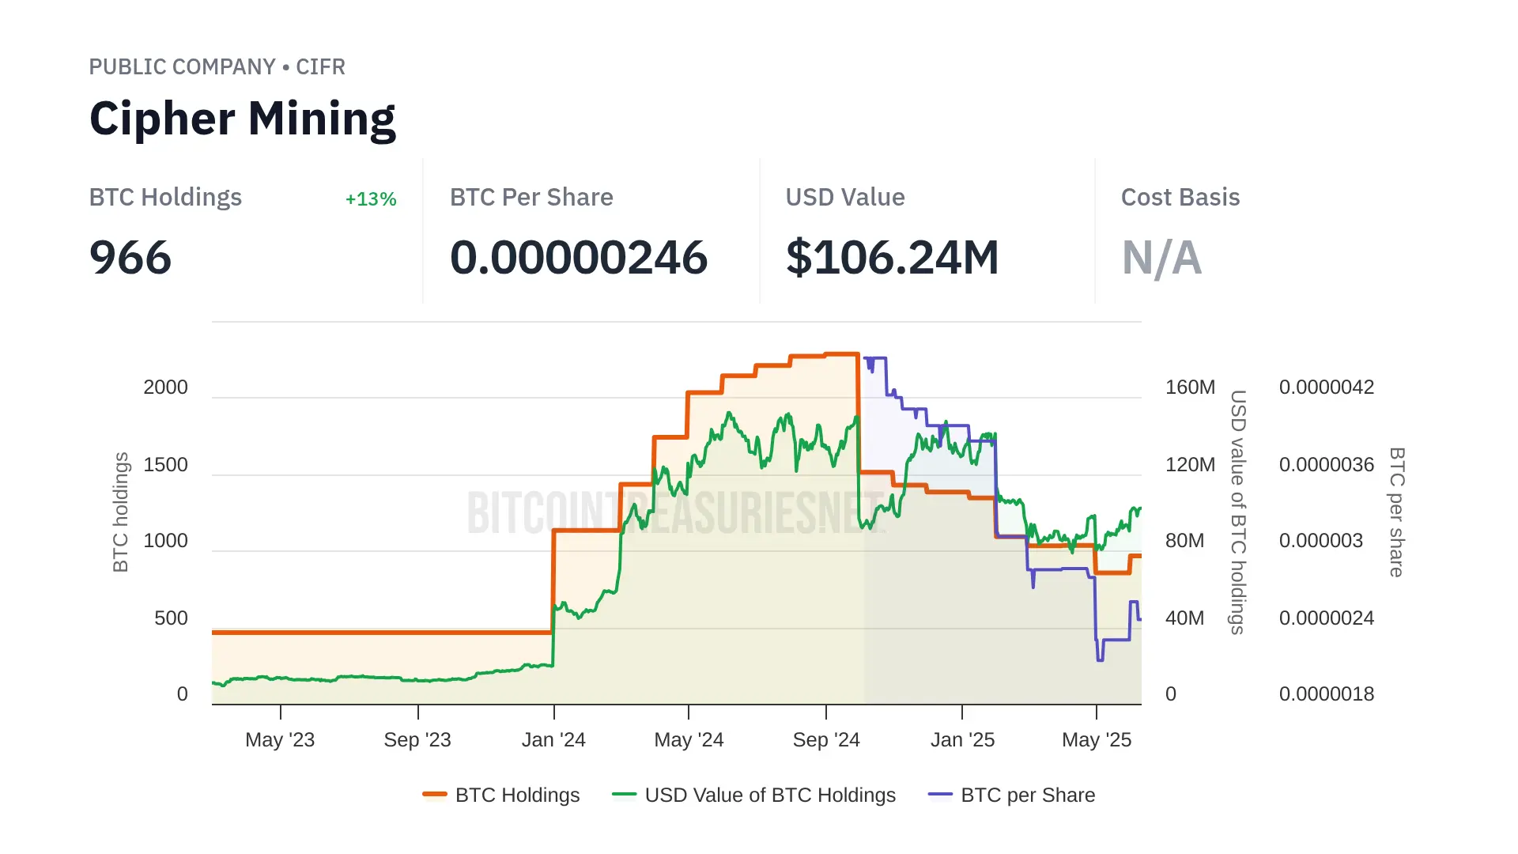Click May '25 x-axis tick label
The width and height of the screenshot is (1518, 854).
tap(1097, 740)
